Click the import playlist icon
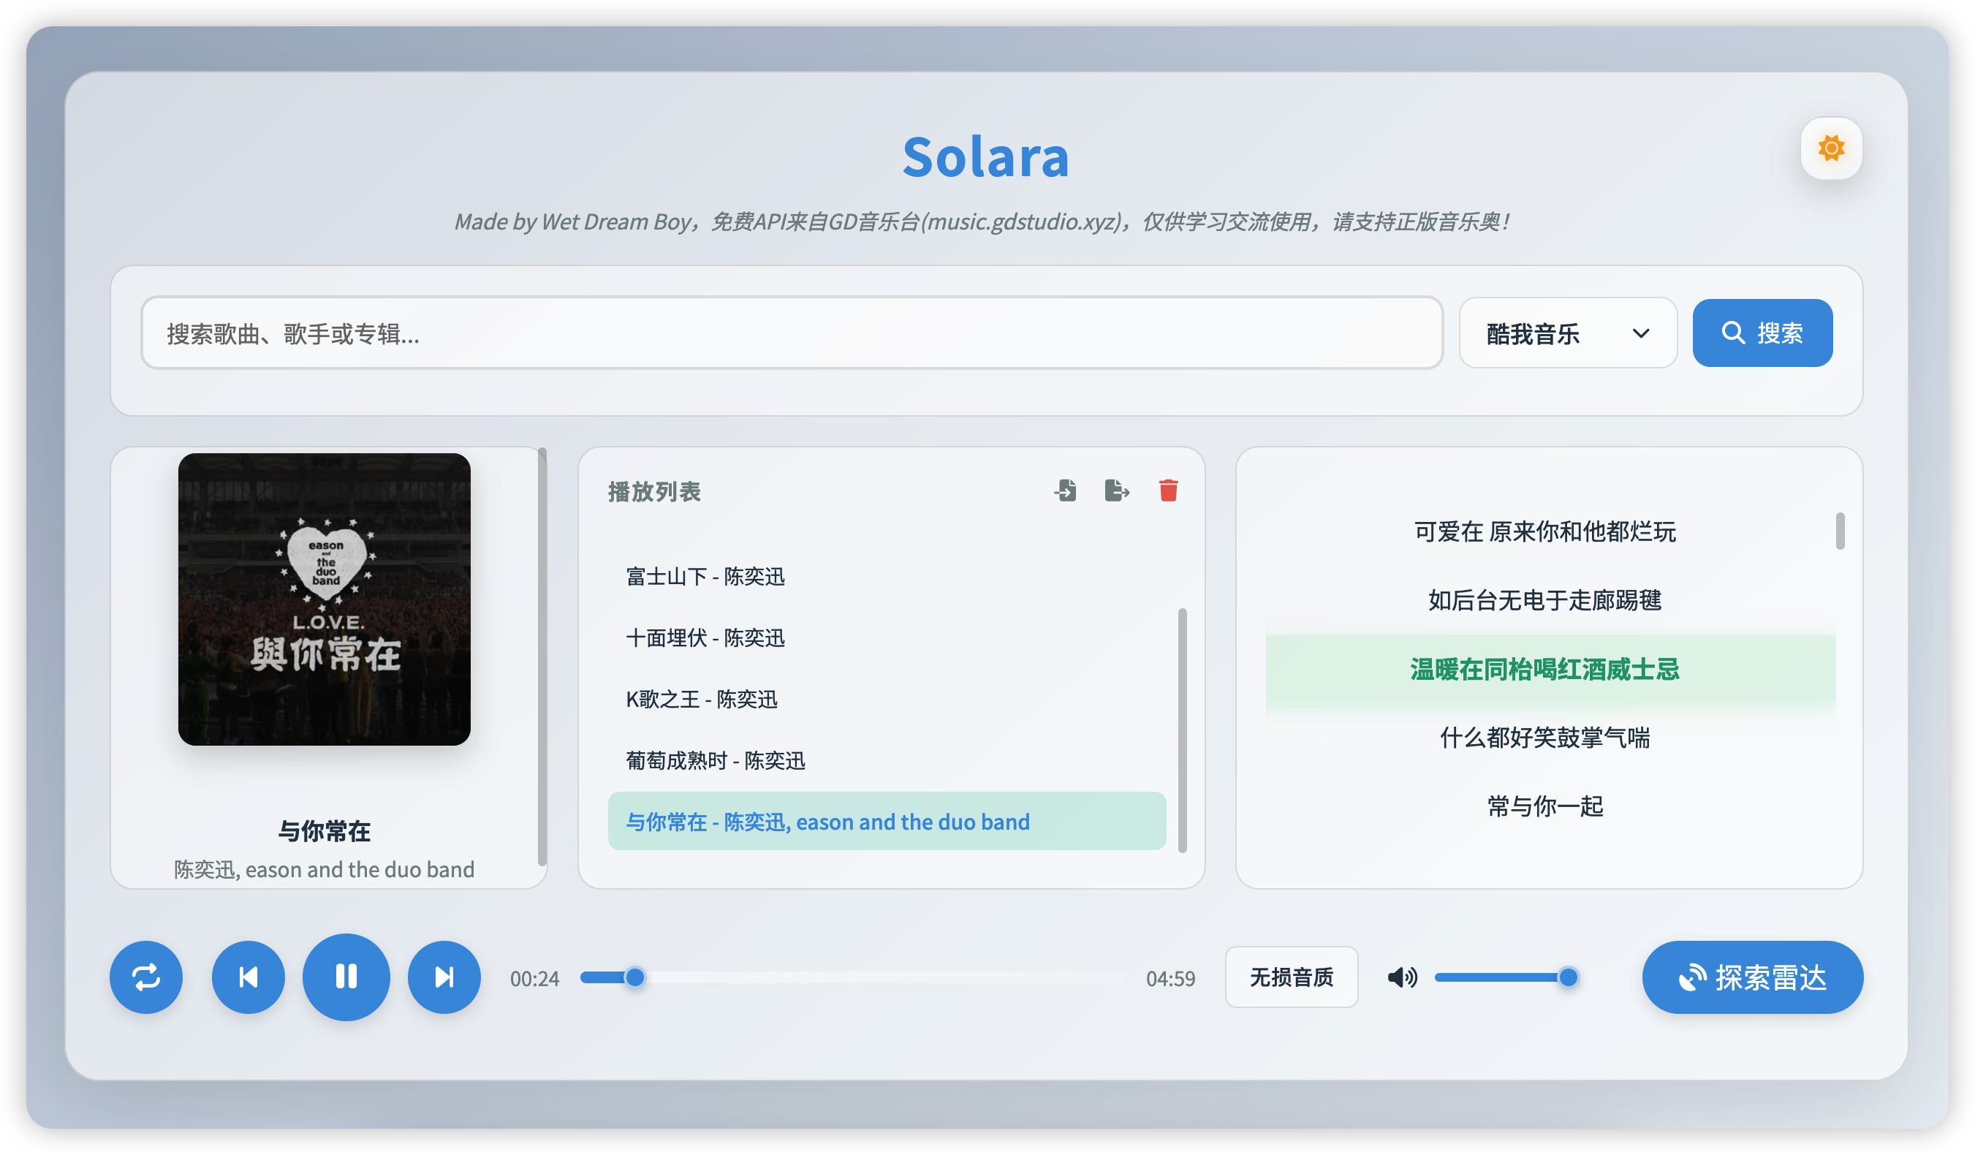This screenshot has height=1155, width=1975. tap(1065, 491)
